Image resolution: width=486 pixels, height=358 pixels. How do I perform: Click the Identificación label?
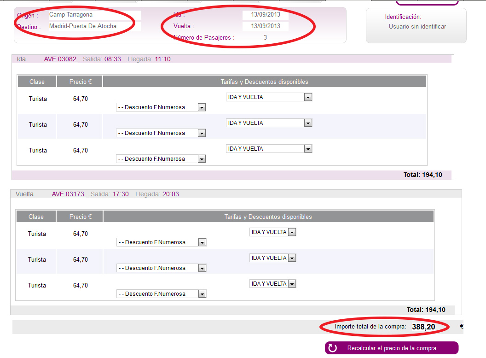point(403,17)
